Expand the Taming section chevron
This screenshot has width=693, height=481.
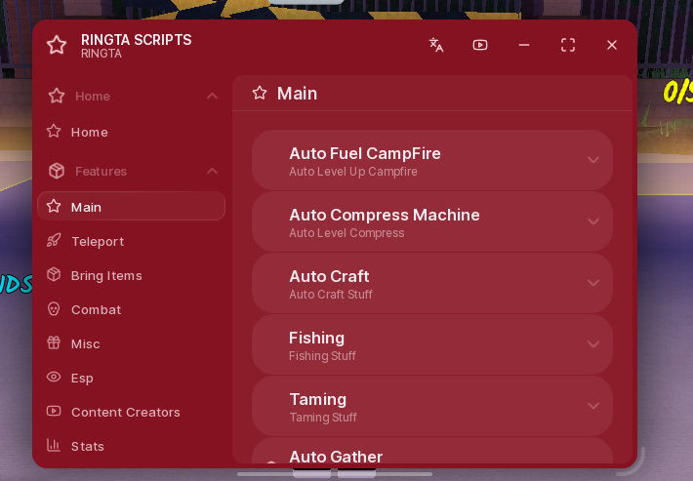click(593, 406)
